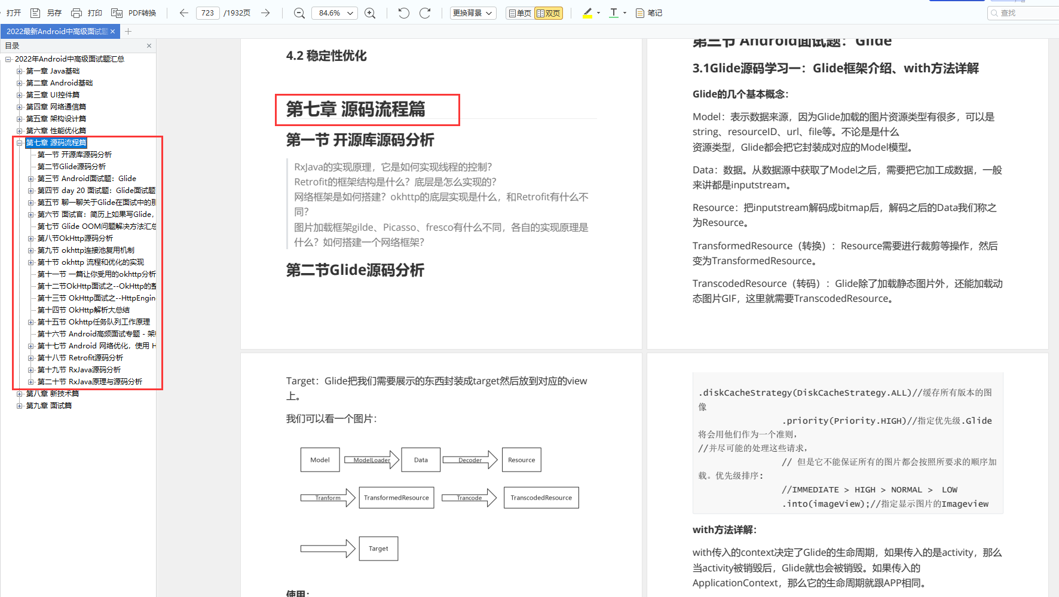The width and height of the screenshot is (1059, 597).
Task: Click the 笔记 notes button
Action: (649, 13)
